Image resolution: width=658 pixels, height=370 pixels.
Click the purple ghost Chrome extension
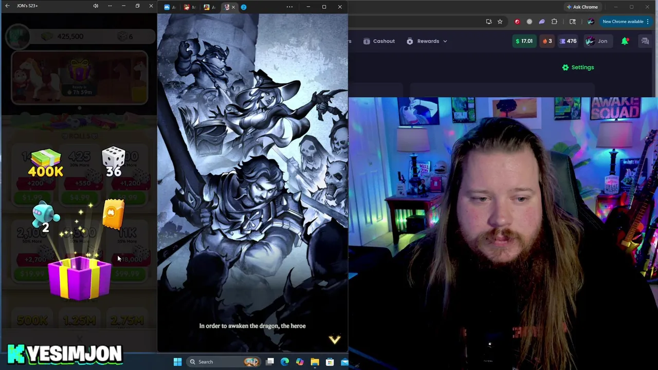(x=542, y=22)
